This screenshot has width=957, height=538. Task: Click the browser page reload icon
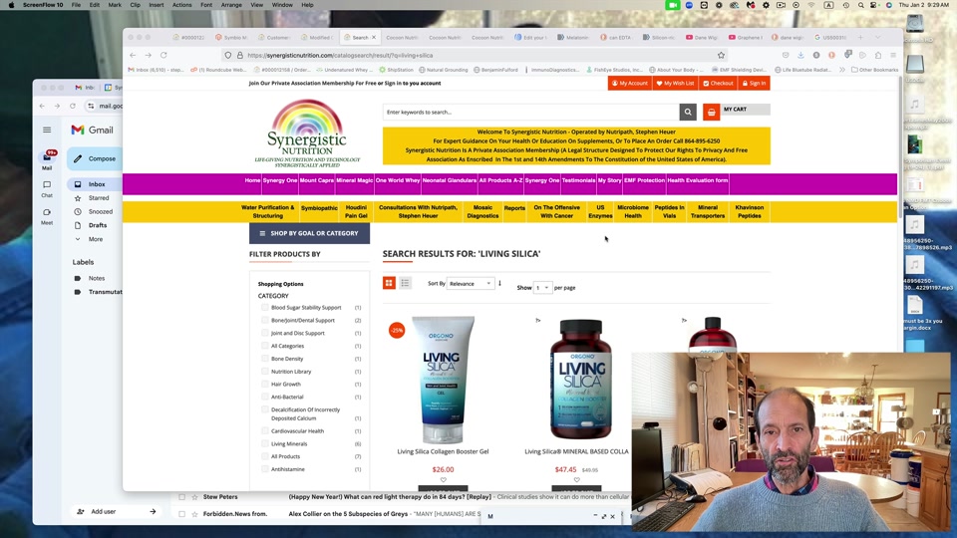point(163,56)
